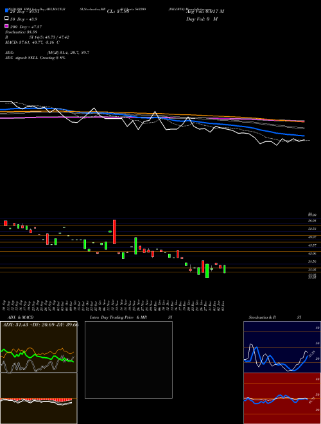The image size is (321, 424).
Task: Click the 49.07 price axis label
Action: (312, 237)
